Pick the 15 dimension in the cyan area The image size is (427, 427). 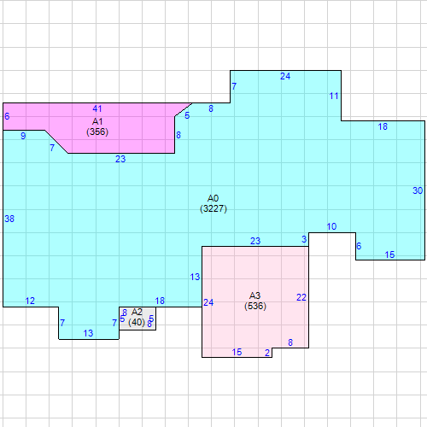pos(389,254)
